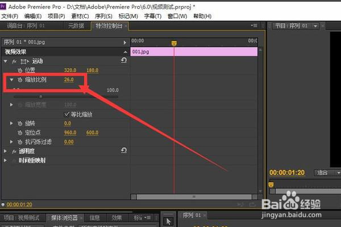Collapse the 缩放比例 property triangle
The width and height of the screenshot is (341, 227).
[11, 79]
